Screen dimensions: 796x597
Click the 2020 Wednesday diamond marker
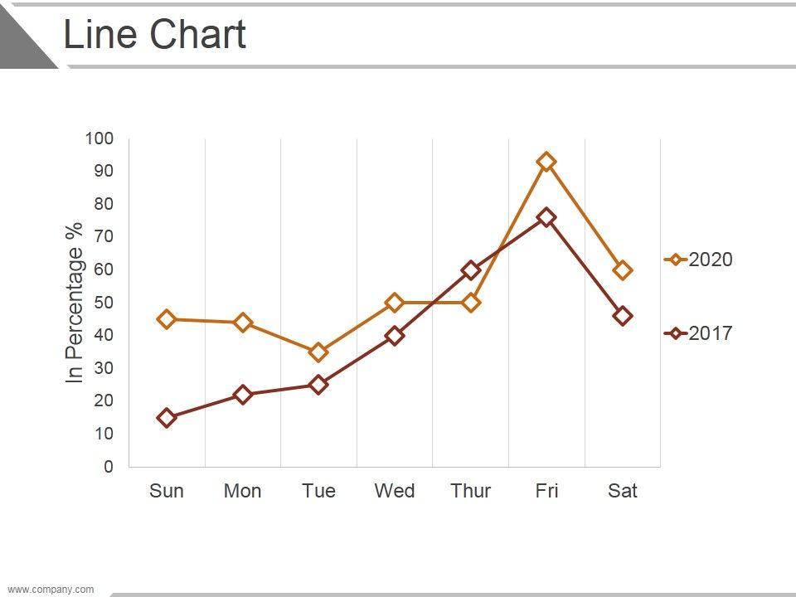point(395,303)
